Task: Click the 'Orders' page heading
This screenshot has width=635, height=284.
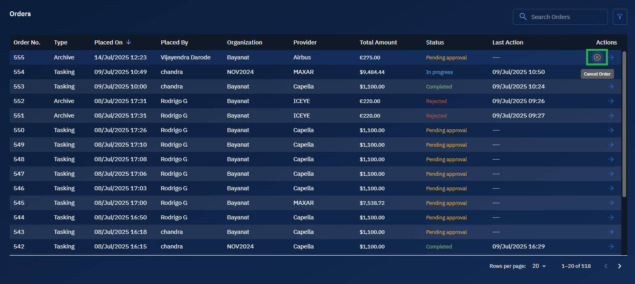Action: click(20, 14)
